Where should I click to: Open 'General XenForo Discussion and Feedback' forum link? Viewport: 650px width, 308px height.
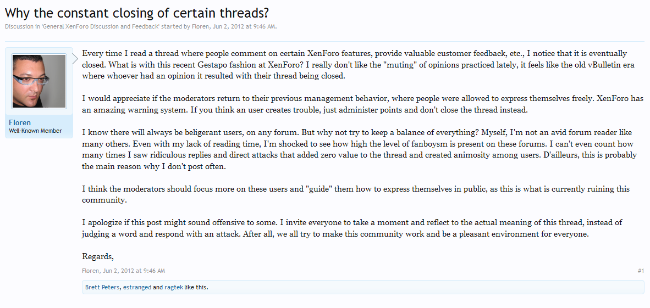[101, 26]
